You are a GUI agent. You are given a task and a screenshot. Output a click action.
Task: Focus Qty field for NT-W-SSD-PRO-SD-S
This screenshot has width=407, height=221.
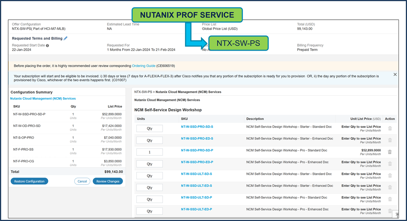150,129
